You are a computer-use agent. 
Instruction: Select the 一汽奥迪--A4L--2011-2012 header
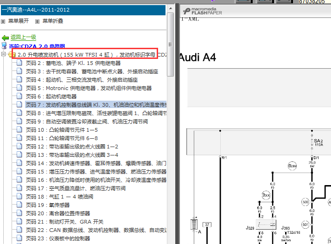83,10
